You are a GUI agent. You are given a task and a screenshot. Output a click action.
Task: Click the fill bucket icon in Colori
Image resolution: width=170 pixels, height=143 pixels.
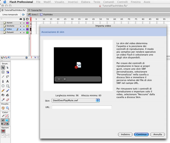3,120
